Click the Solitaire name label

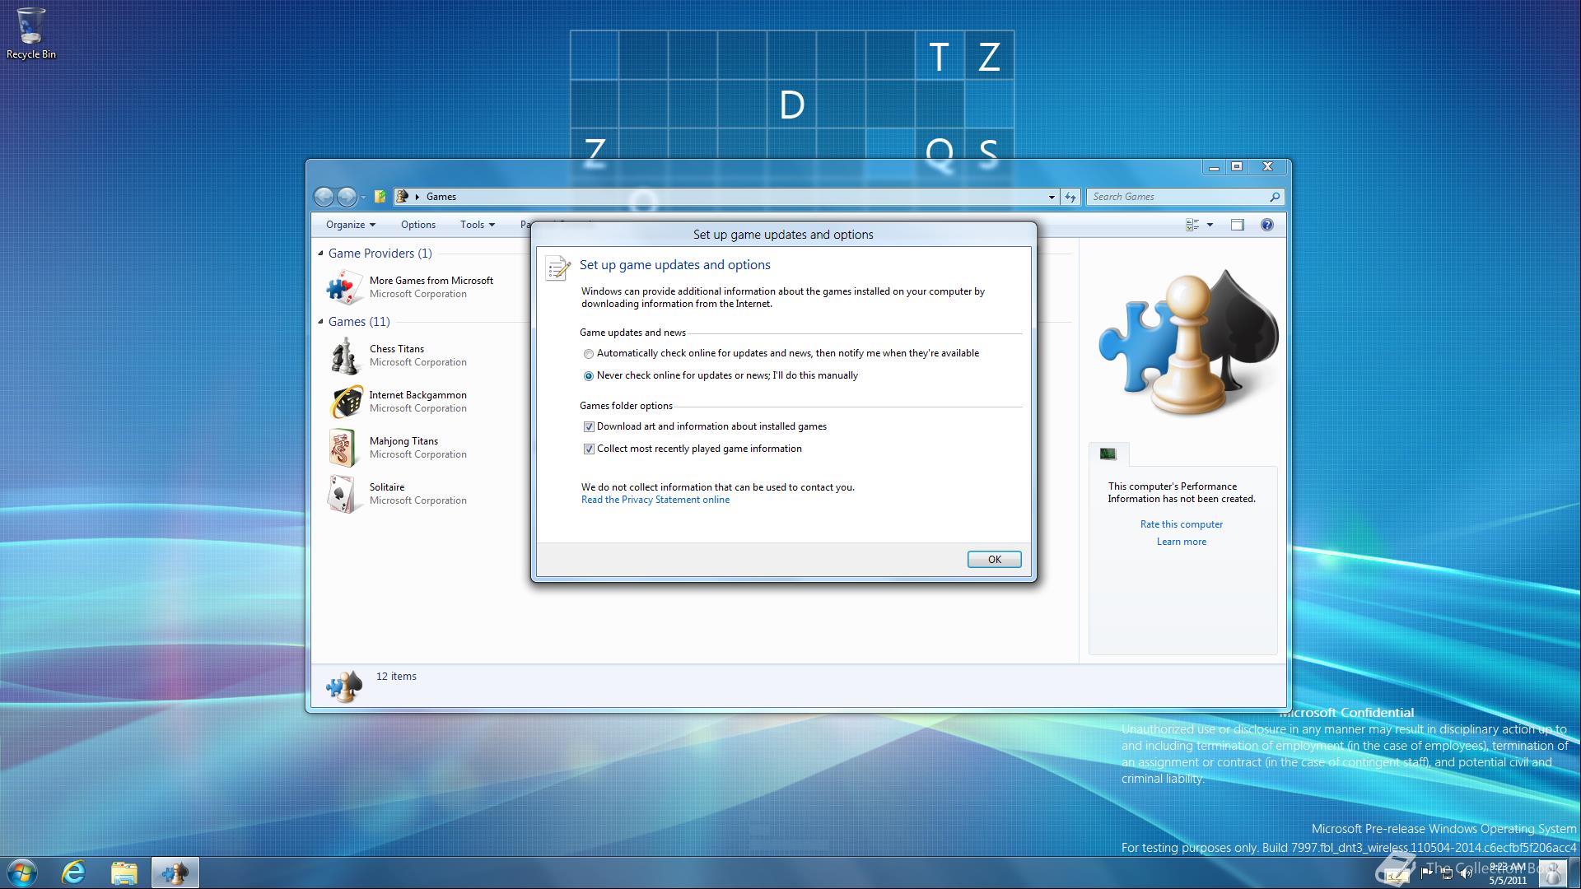point(387,487)
